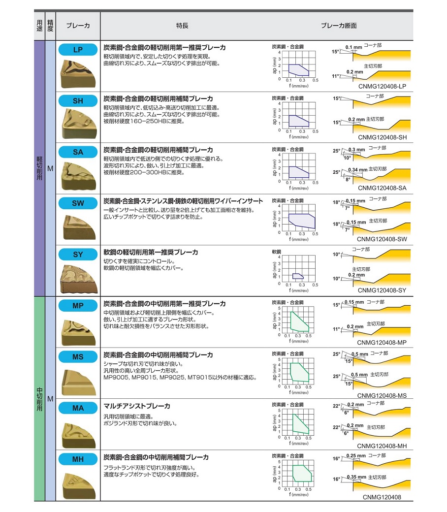447x512 pixels.
Task: Click the MH breaker label badge
Action: (78, 459)
